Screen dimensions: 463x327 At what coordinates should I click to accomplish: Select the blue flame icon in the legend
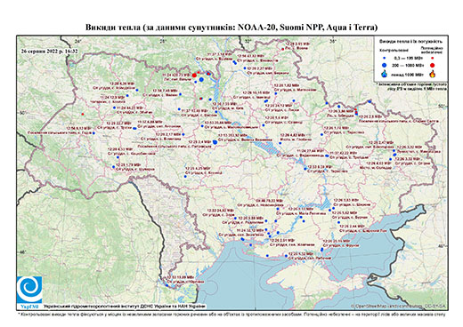click(x=385, y=74)
